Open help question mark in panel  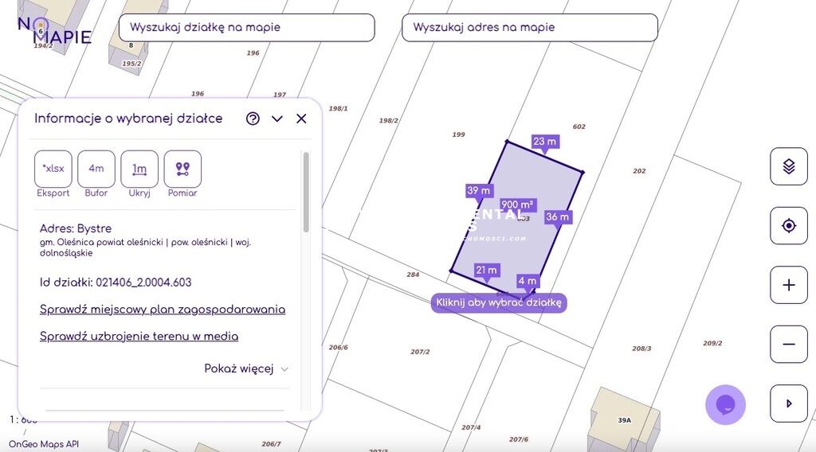253,119
